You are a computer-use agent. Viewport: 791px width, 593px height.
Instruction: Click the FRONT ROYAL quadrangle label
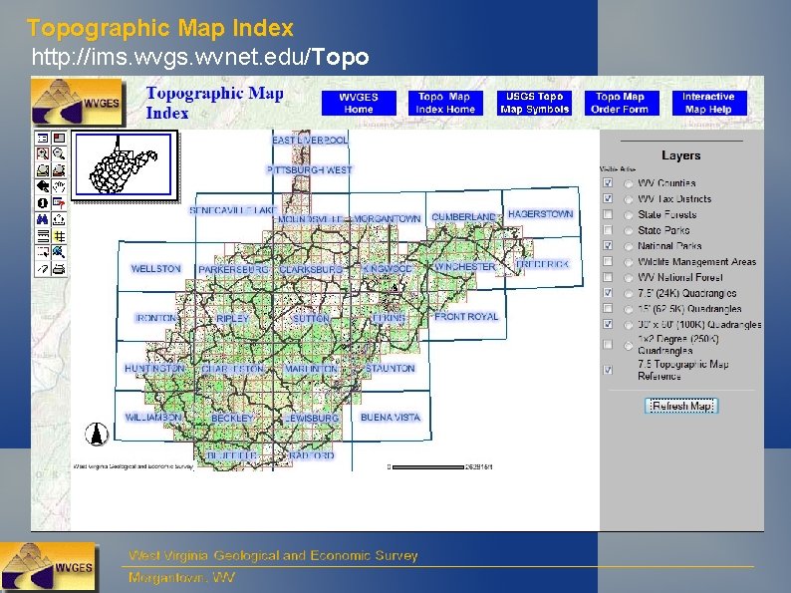466,317
